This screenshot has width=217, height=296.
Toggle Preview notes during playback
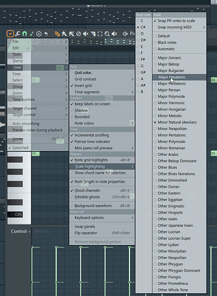[x=38, y=130]
